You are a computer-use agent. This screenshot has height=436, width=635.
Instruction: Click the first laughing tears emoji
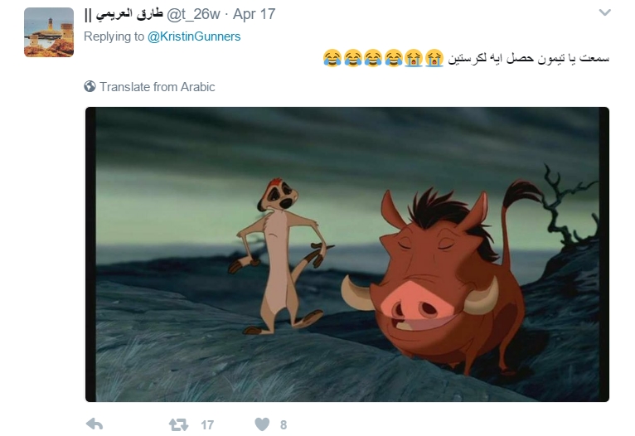coord(332,58)
